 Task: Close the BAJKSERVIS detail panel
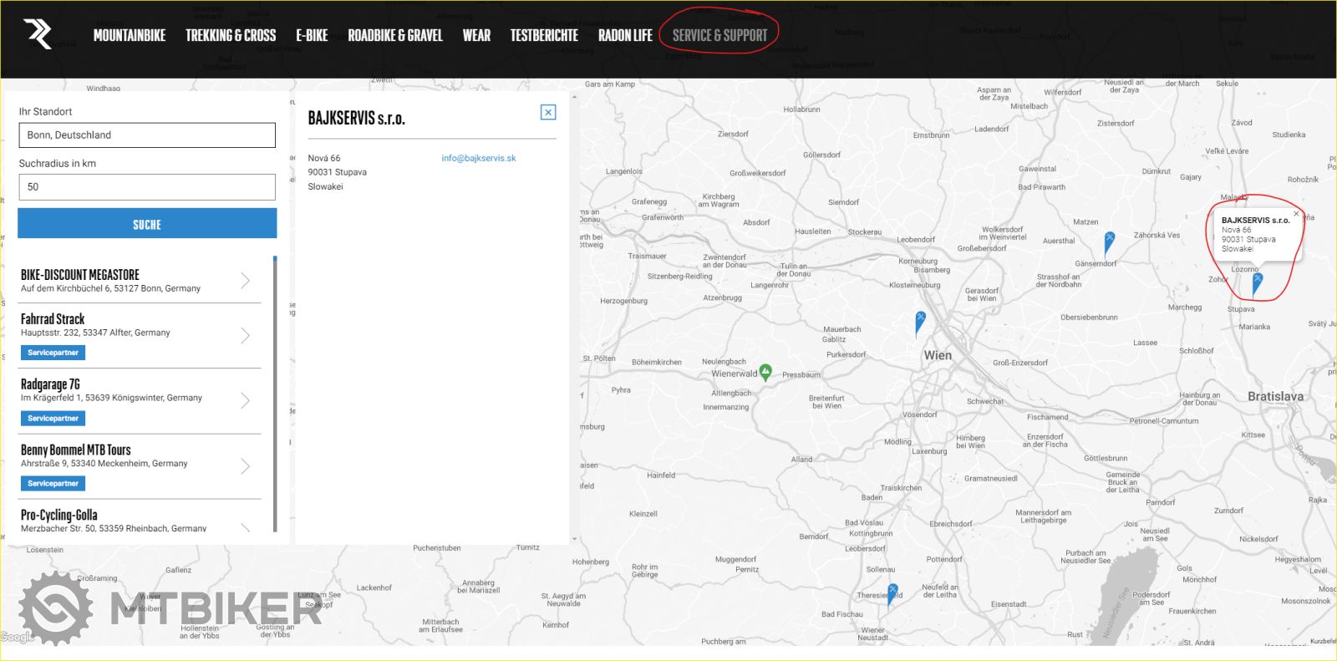548,113
